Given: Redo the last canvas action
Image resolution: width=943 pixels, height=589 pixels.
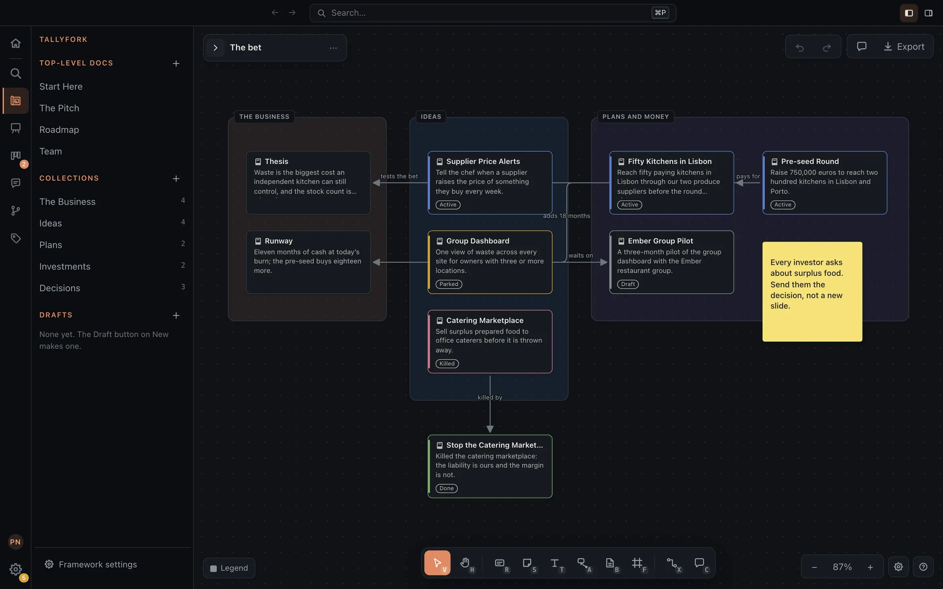Looking at the screenshot, I should (827, 47).
